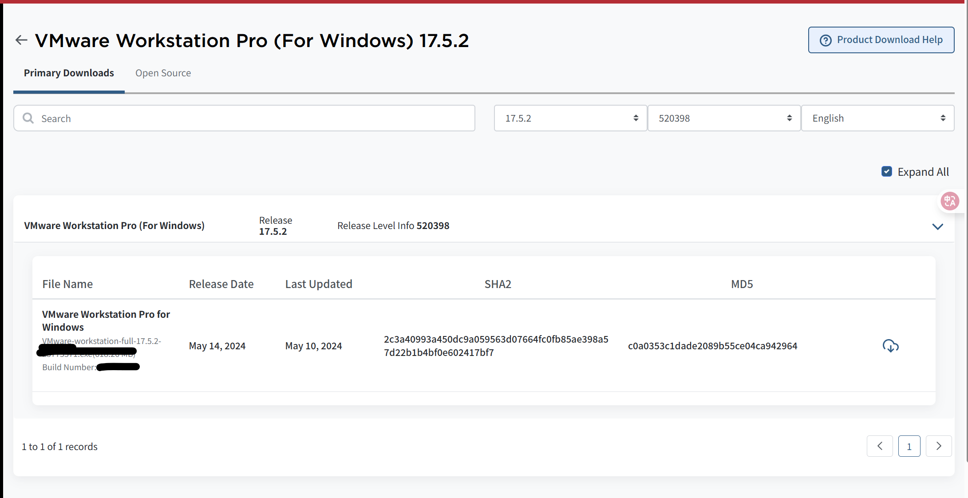This screenshot has width=968, height=498.
Task: Click the Release Date column header
Action: [x=221, y=284]
